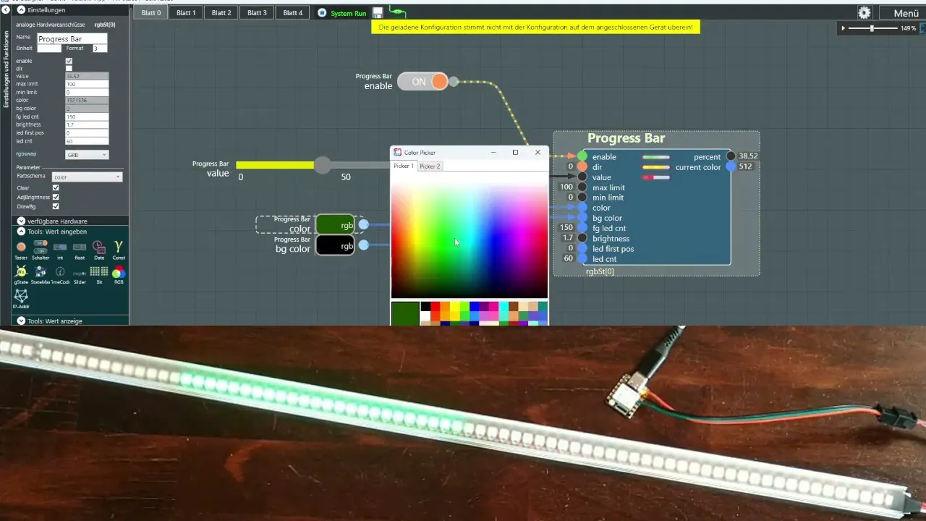Click the zoom slider handle at 149 %

click(872, 28)
